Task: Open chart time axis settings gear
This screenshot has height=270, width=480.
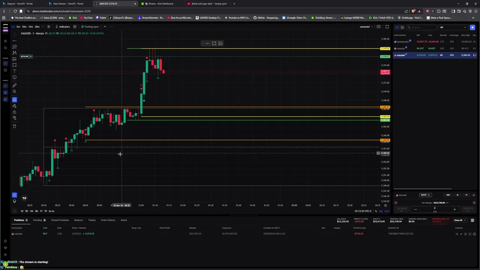Action: [385, 205]
